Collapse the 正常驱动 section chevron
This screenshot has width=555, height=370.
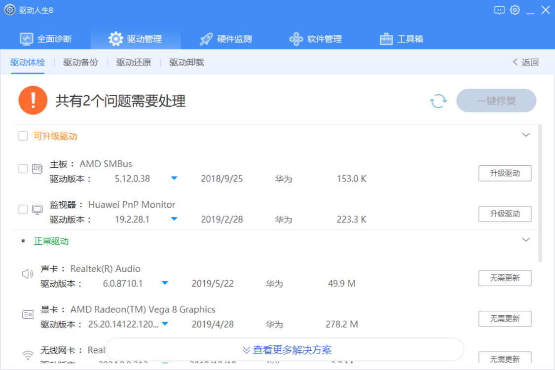click(526, 240)
